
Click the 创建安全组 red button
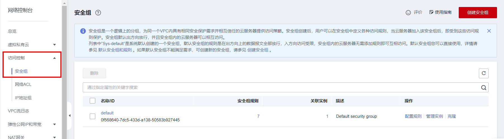477,13
